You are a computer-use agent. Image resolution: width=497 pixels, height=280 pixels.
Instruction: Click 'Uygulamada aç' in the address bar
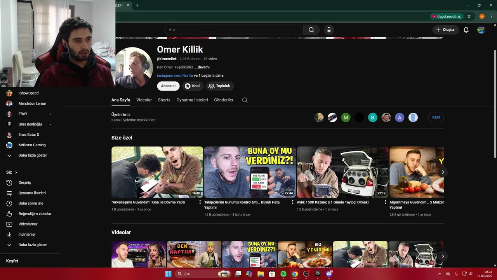pos(447,16)
